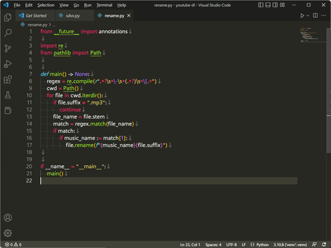Viewport: 331px width, 248px height.
Task: Open the Search view in activity bar
Action: 8,33
